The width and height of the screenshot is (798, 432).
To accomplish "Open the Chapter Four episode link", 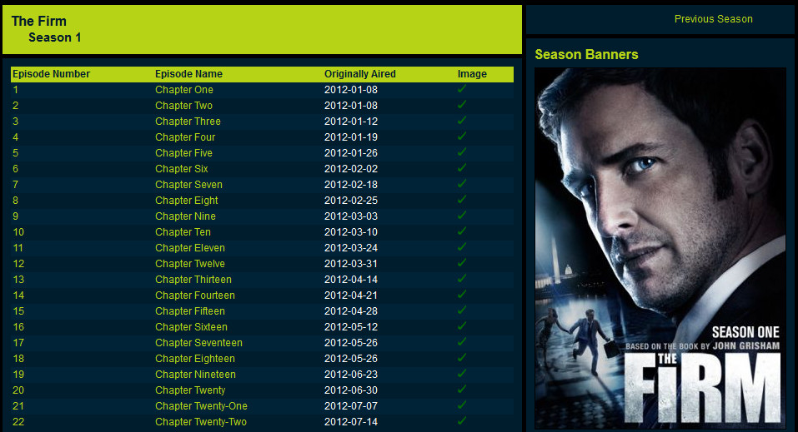I will pos(185,137).
